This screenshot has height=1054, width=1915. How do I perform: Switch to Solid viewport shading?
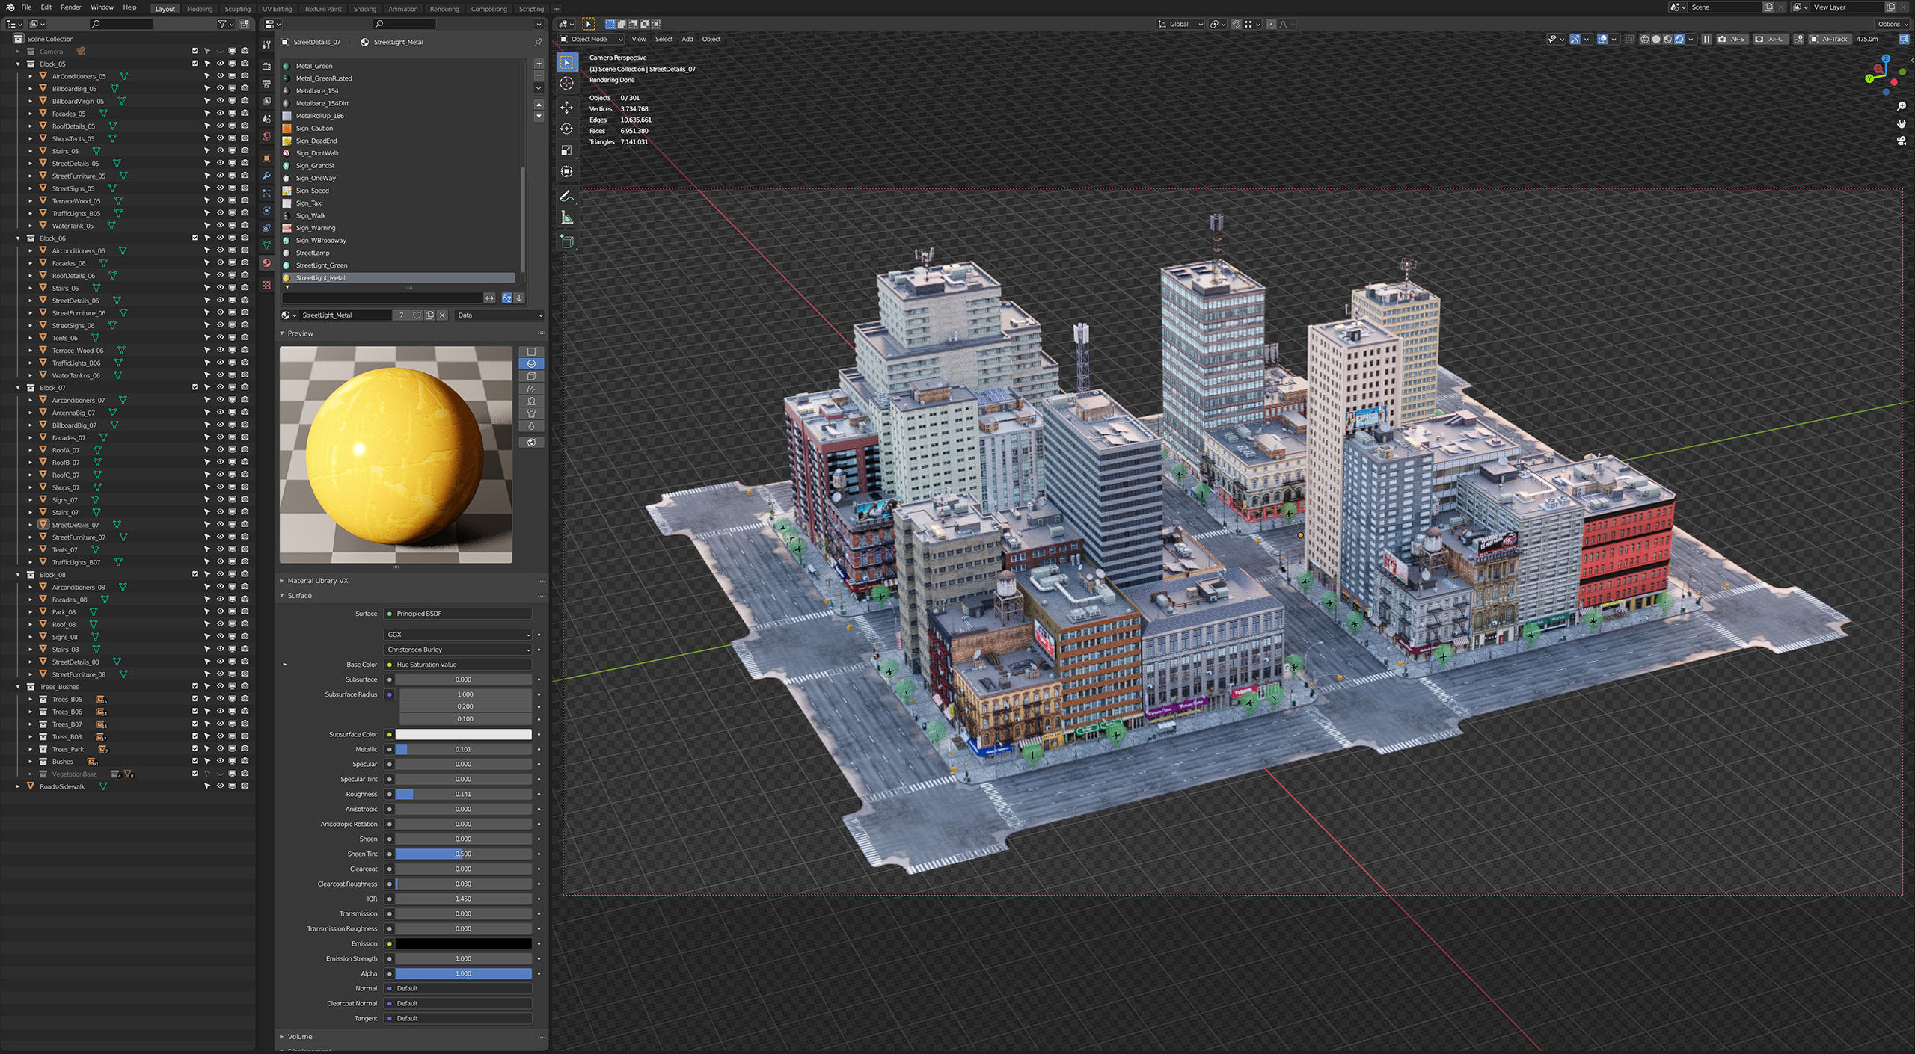(1656, 39)
